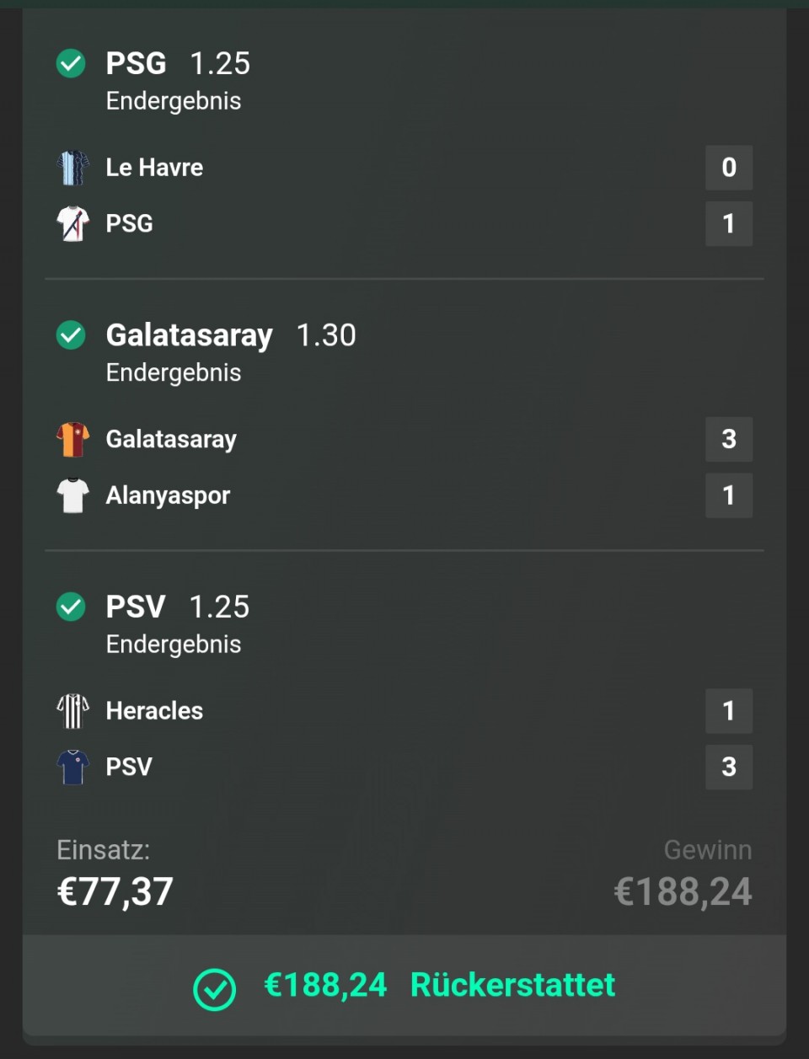
Task: Tap the PSG 1.25 selection heading
Action: point(177,63)
